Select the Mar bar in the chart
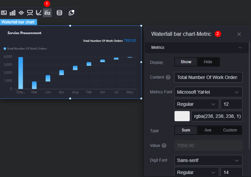The height and width of the screenshot is (177, 251). tap(34, 85)
